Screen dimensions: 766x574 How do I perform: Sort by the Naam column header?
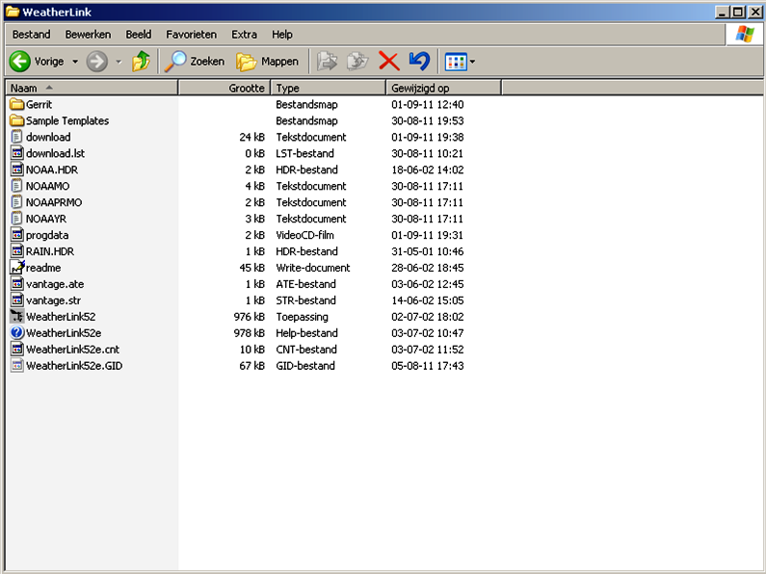point(92,88)
